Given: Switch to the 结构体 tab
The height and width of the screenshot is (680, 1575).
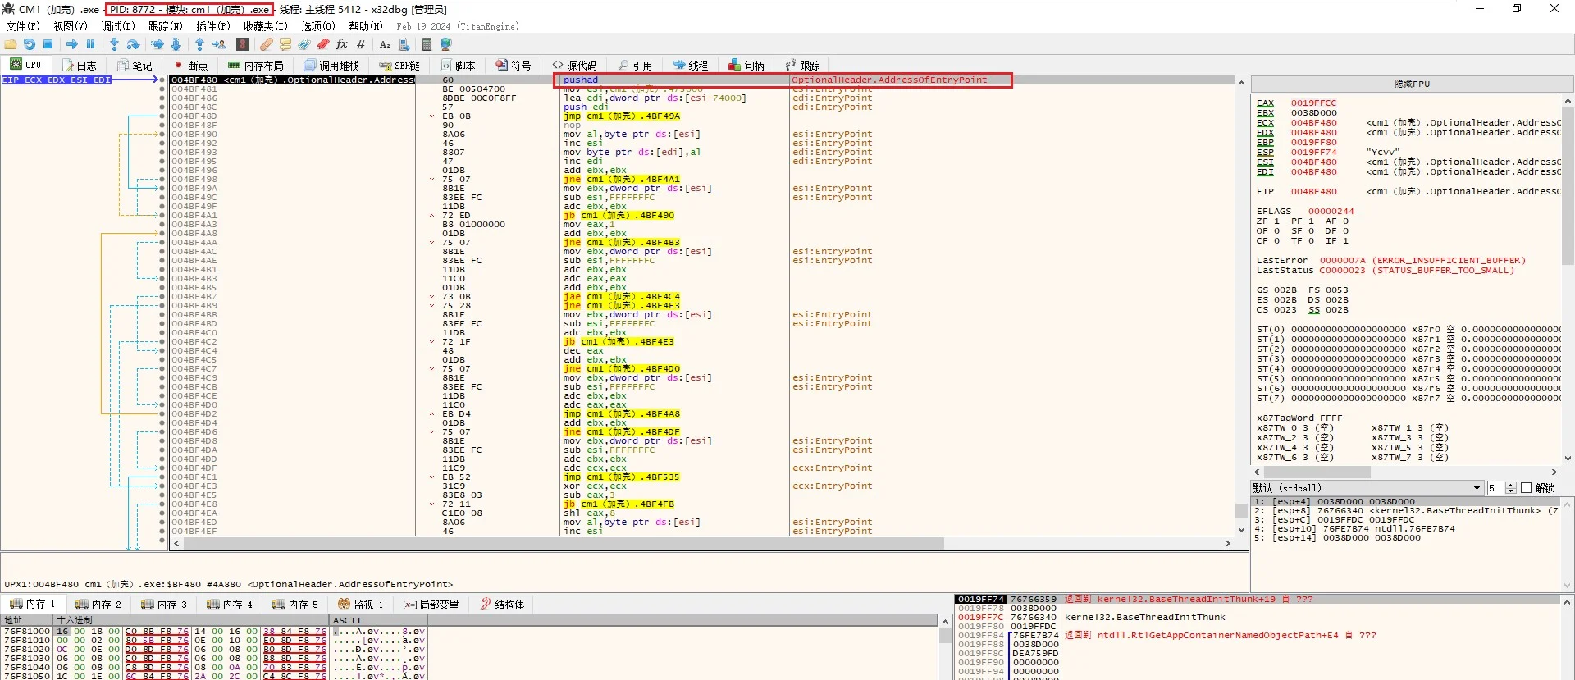Looking at the screenshot, I should [x=502, y=605].
